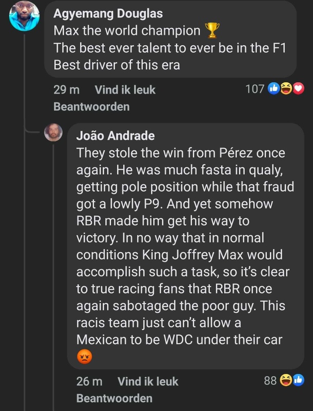Click the '29 m' timestamp
313x411 pixels.
tap(66, 90)
